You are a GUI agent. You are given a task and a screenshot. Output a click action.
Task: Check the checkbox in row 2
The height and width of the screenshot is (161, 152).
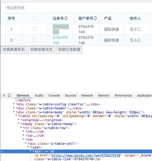[x=35, y=40]
